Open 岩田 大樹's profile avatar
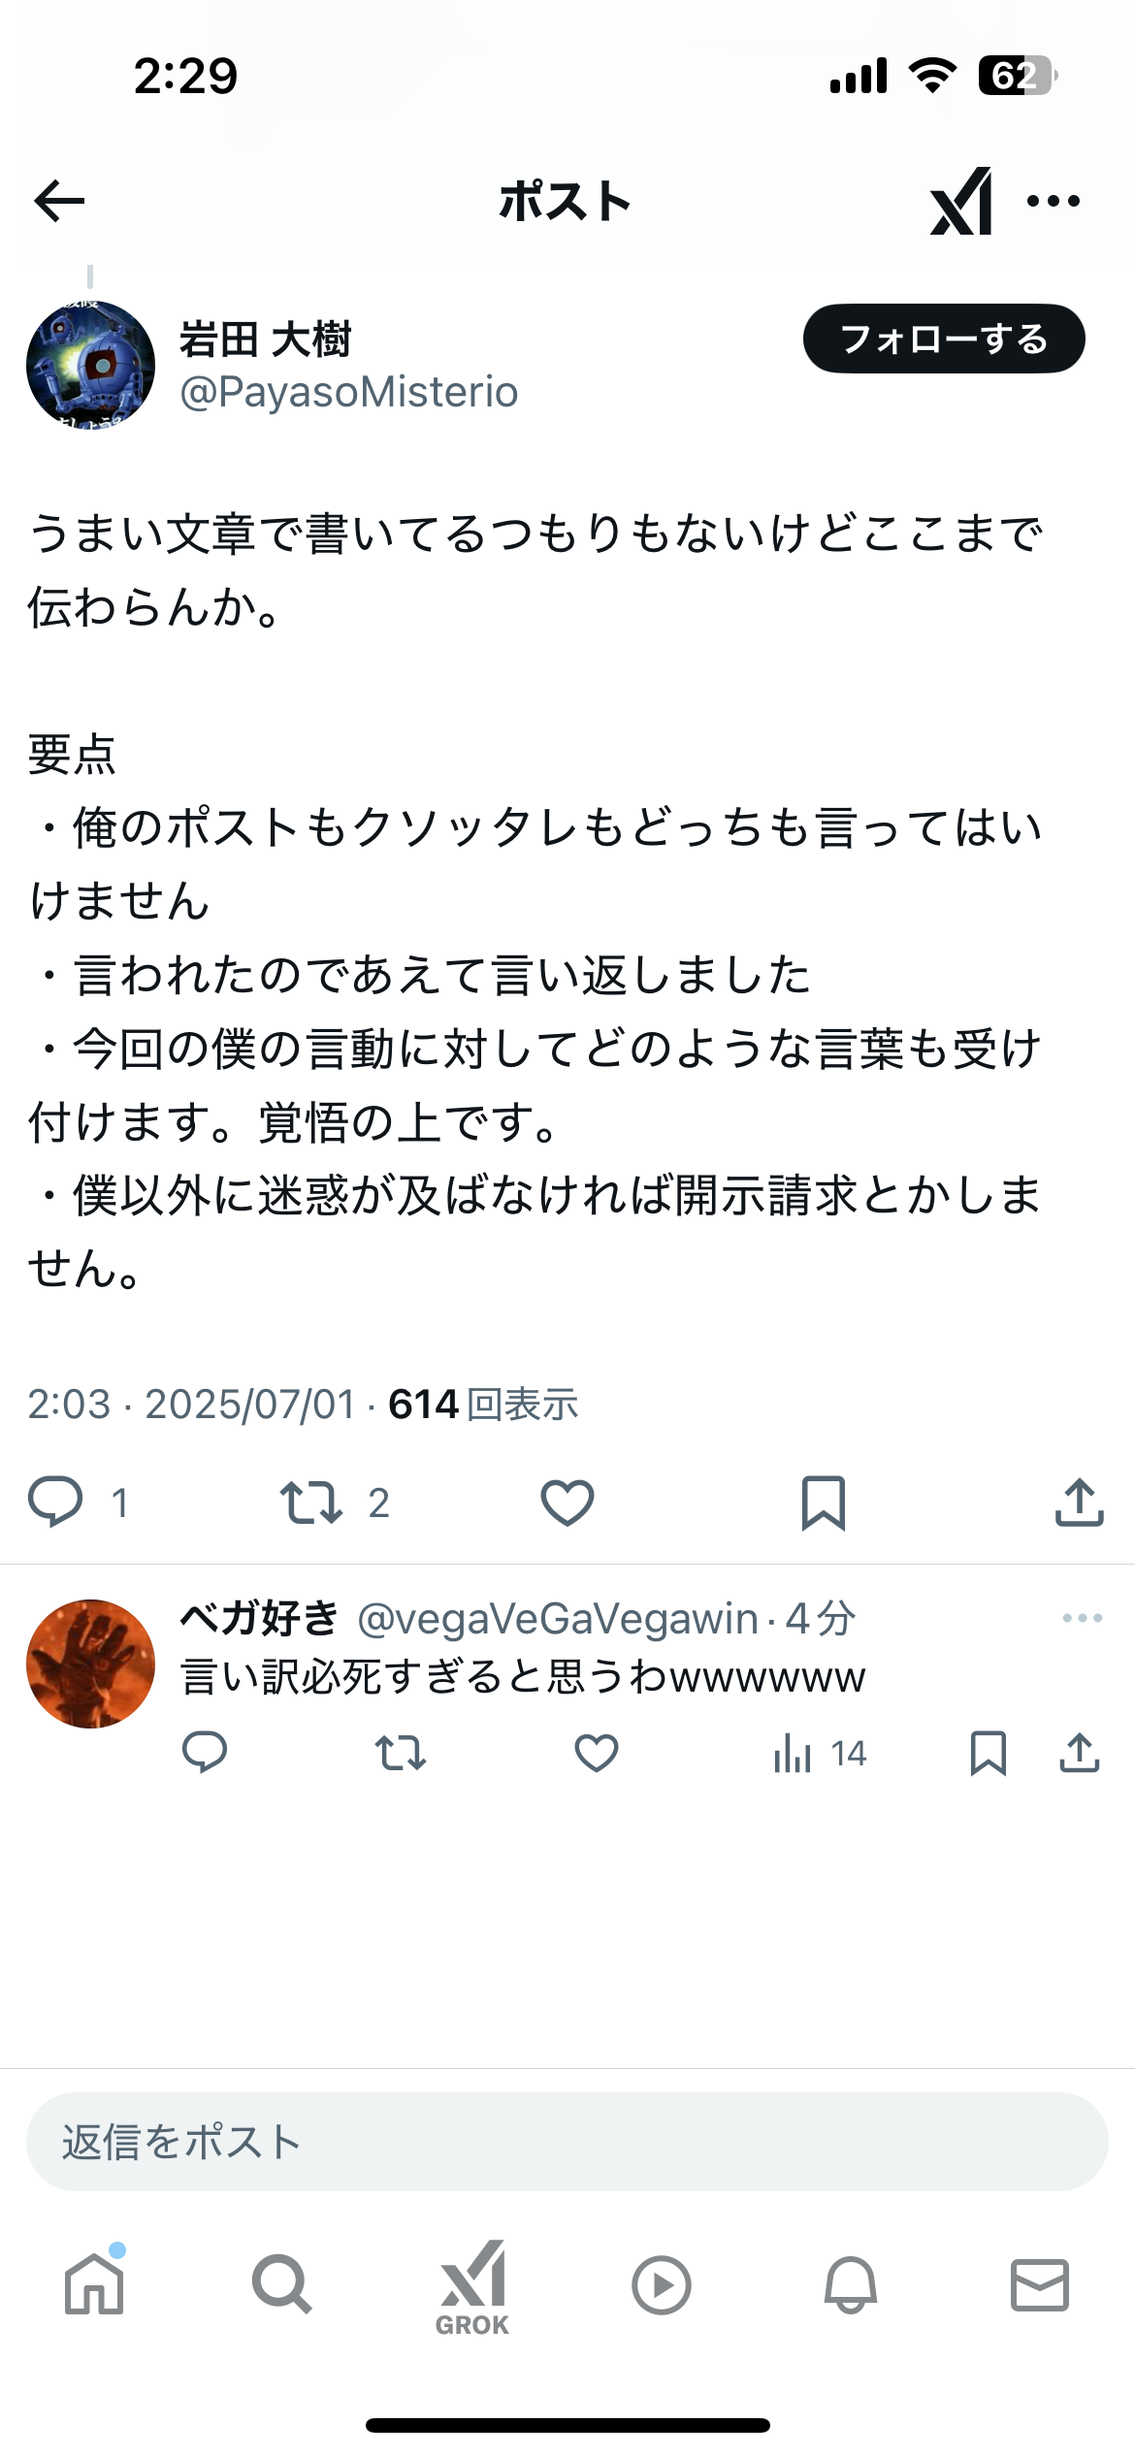Viewport: 1135px width, 2456px height. coord(90,365)
